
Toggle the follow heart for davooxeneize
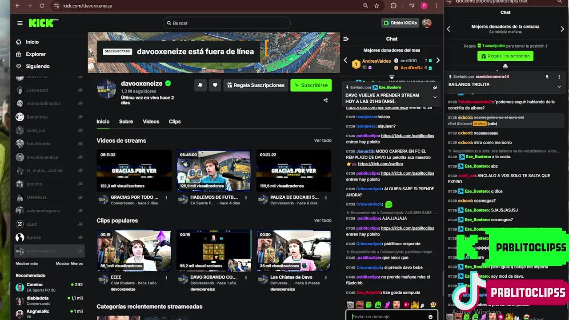tap(215, 85)
